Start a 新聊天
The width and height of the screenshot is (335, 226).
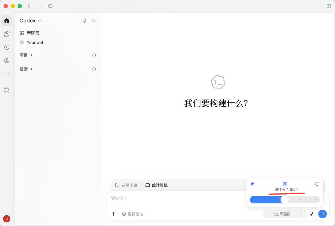(x=30, y=33)
